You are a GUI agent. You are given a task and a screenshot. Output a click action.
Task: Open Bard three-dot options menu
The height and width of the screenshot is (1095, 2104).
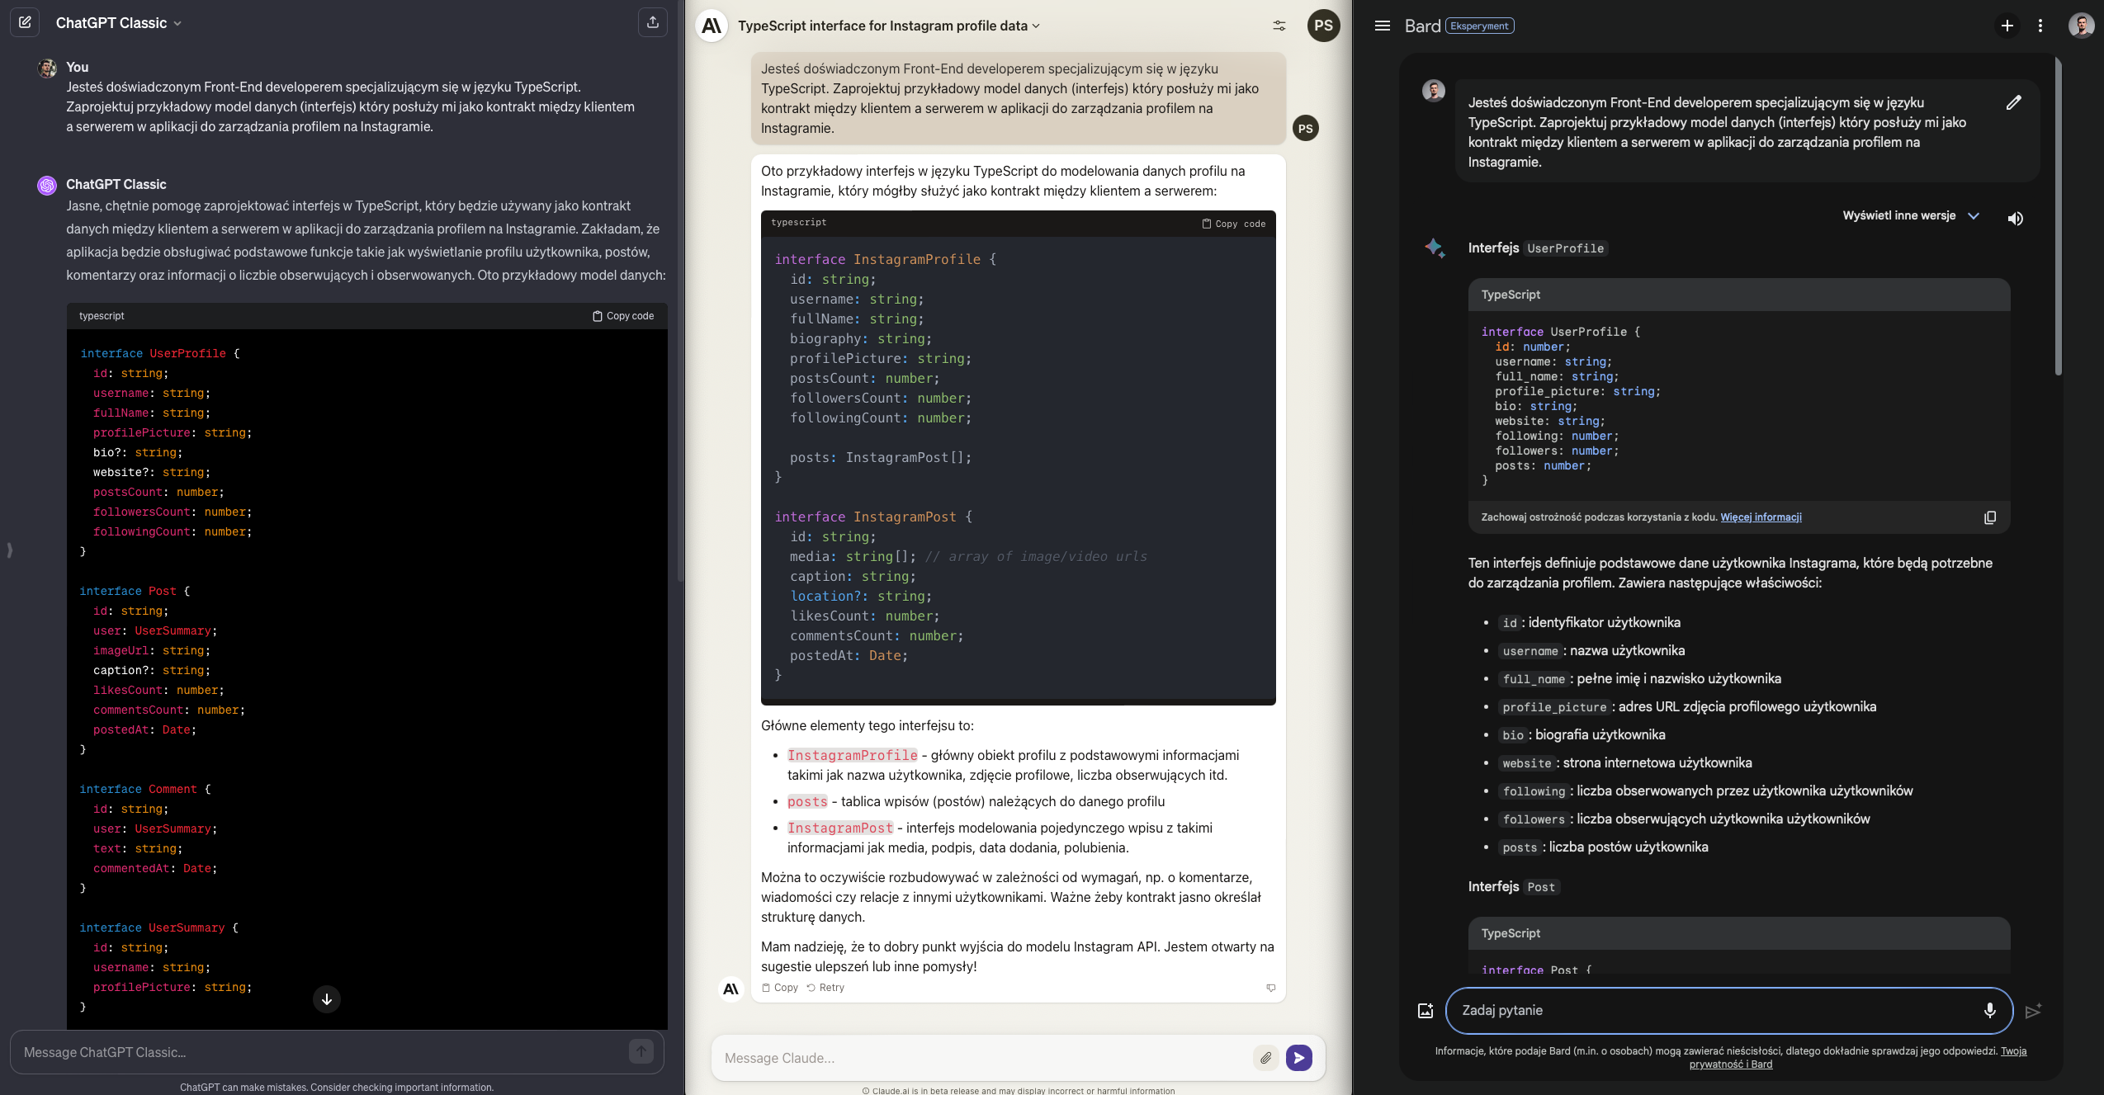[x=2040, y=26]
